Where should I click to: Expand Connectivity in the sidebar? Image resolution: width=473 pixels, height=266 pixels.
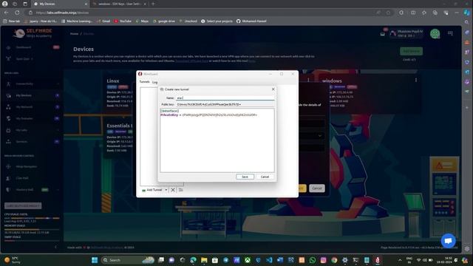tap(24, 83)
